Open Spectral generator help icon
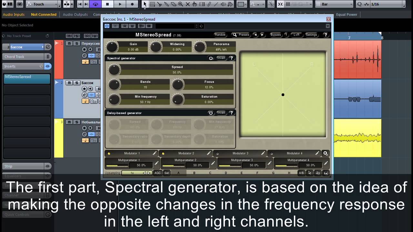The width and height of the screenshot is (413, 232). coord(231,58)
